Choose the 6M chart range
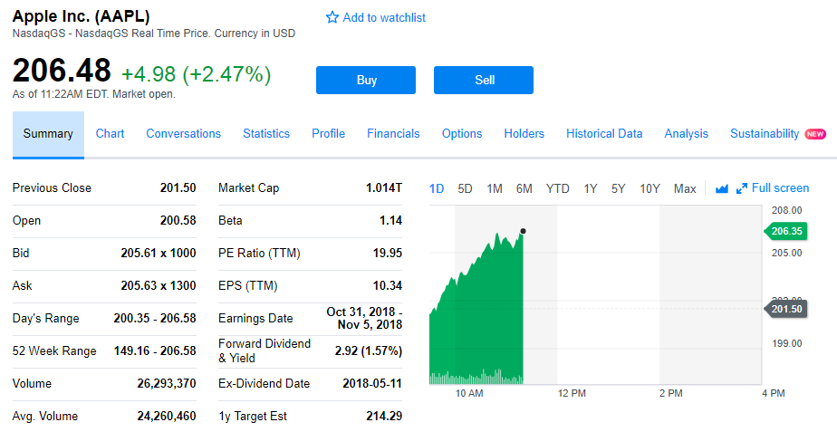 (524, 188)
